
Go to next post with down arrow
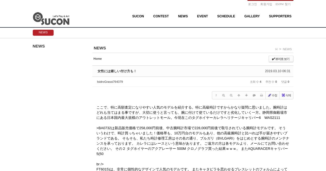pos(246,95)
